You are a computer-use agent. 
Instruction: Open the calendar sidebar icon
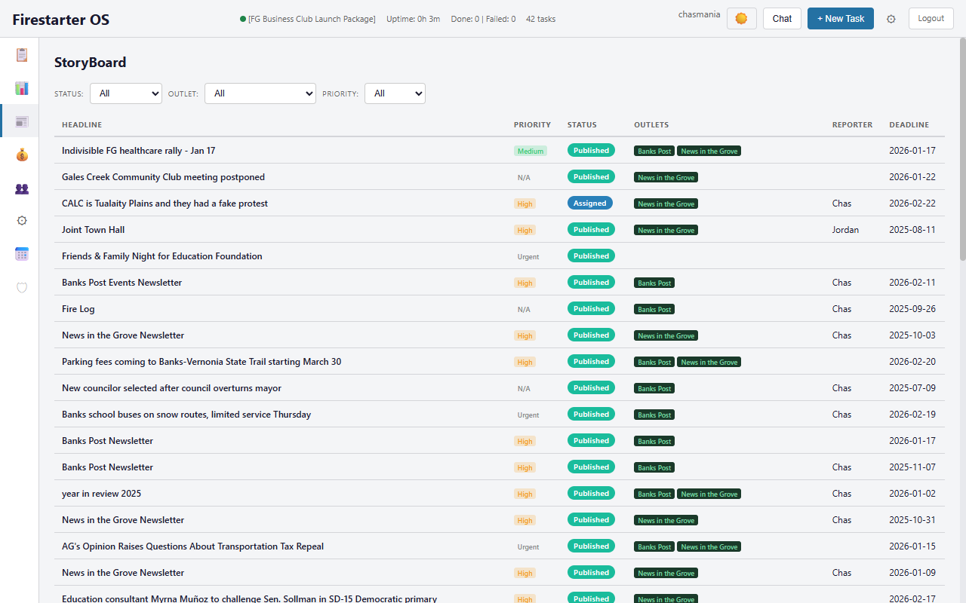[22, 254]
